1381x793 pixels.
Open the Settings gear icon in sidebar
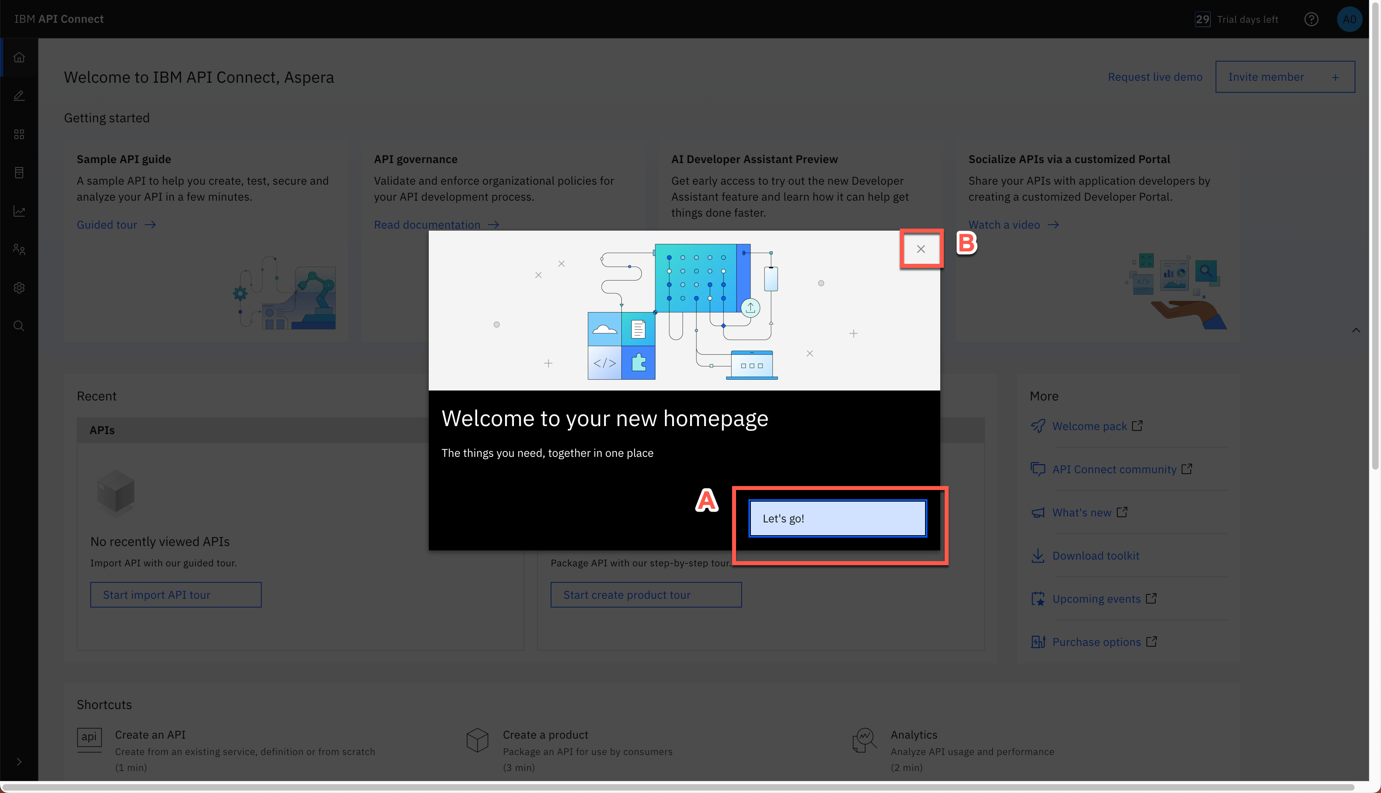[19, 287]
